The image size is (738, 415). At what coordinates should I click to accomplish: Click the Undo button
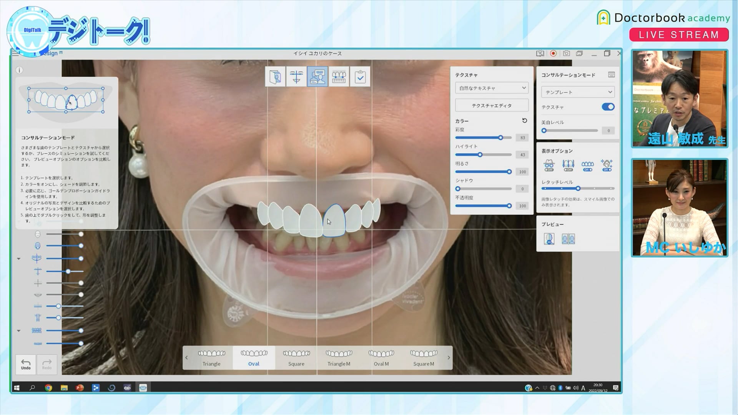point(26,364)
